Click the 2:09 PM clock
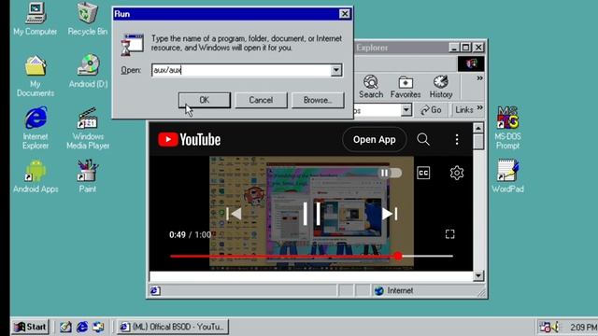The image size is (598, 336). pyautogui.click(x=583, y=328)
